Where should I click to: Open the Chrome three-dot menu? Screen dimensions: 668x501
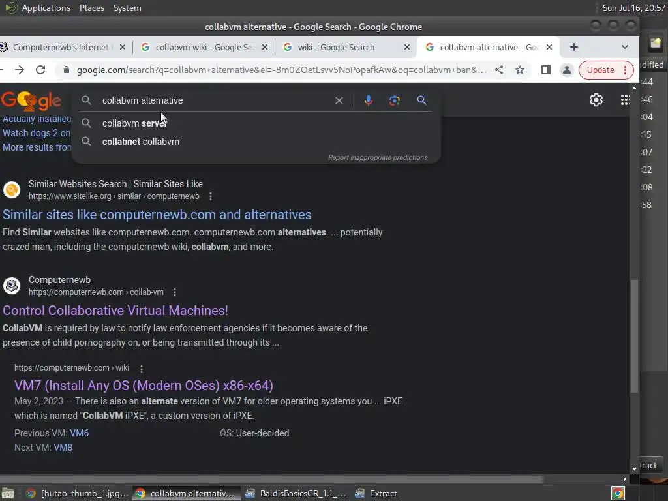click(625, 70)
